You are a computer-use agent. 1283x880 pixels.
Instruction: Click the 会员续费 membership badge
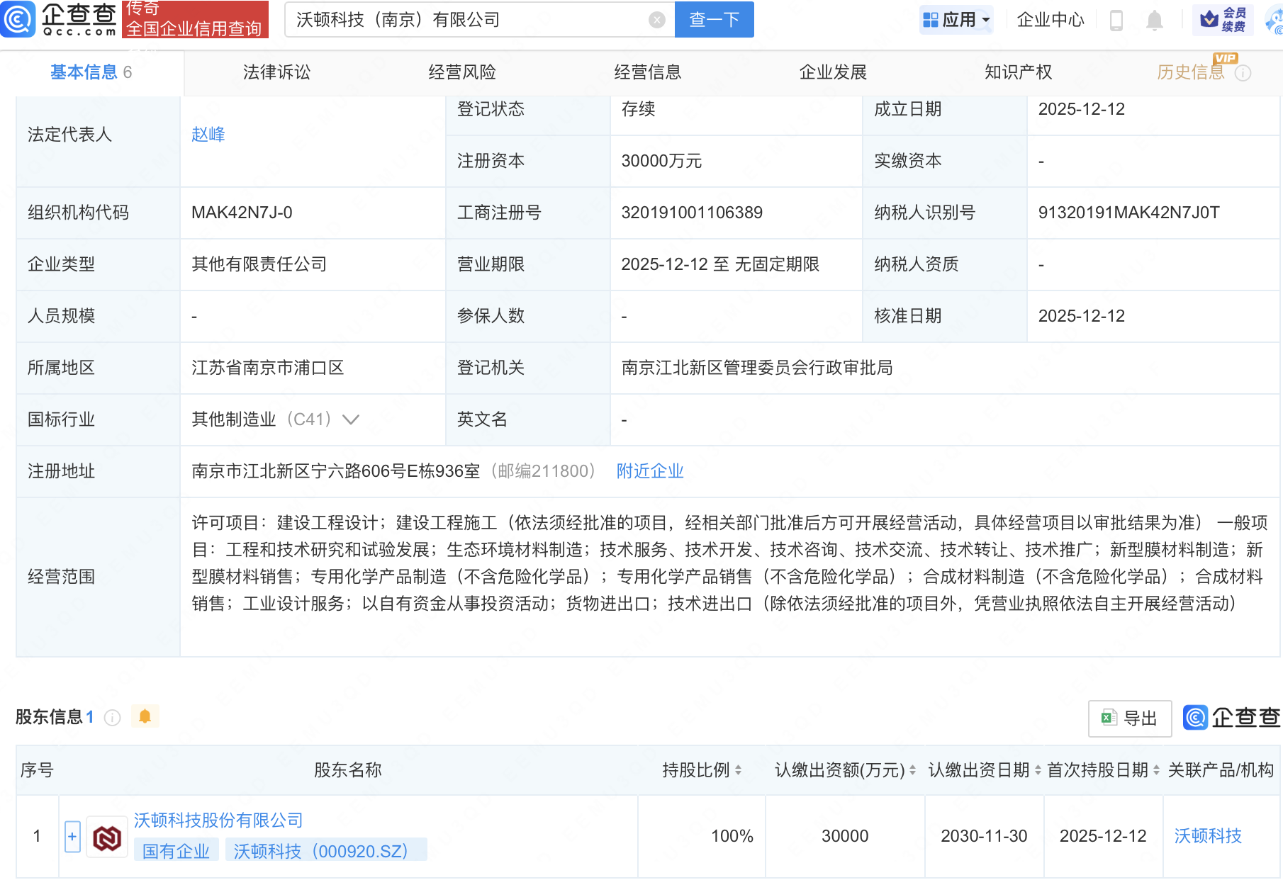click(x=1221, y=19)
